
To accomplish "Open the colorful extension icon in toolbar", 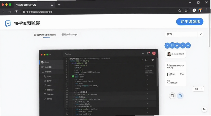I will (200, 10).
